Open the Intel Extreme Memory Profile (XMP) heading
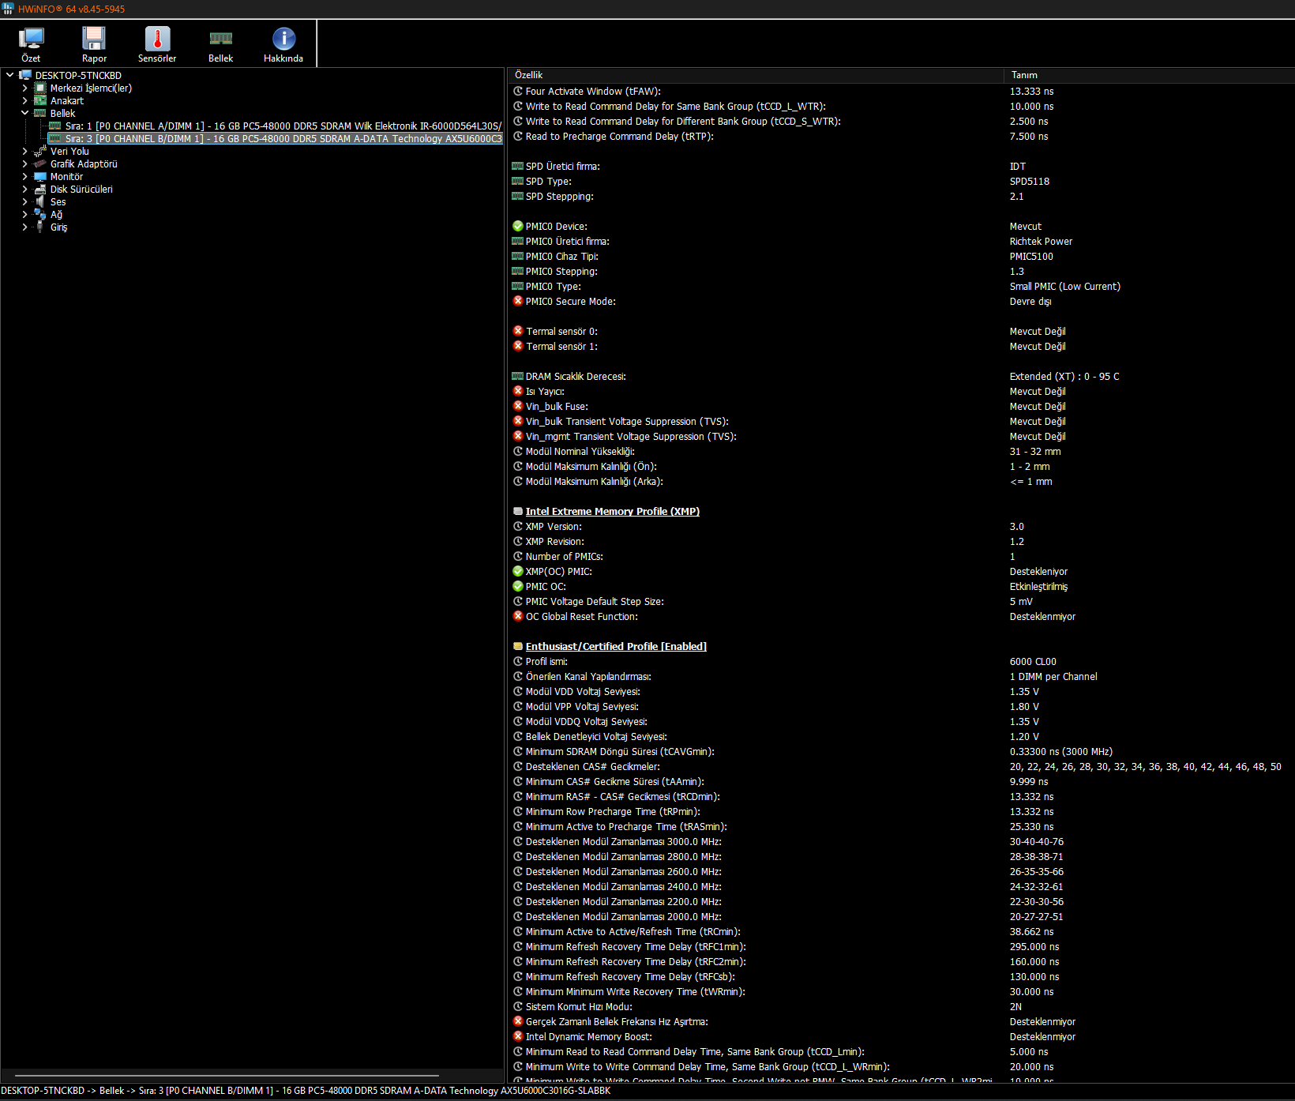This screenshot has width=1295, height=1101. [612, 511]
